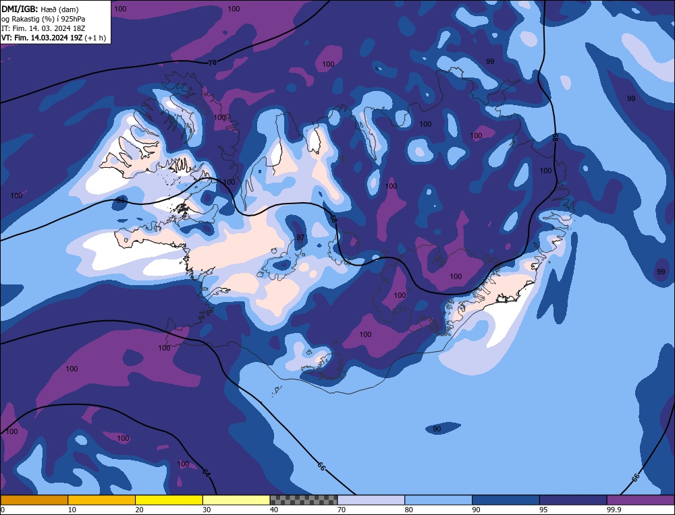Click the medium blue 90–95 legend swatch
This screenshot has height=515, width=675.
coord(506,500)
